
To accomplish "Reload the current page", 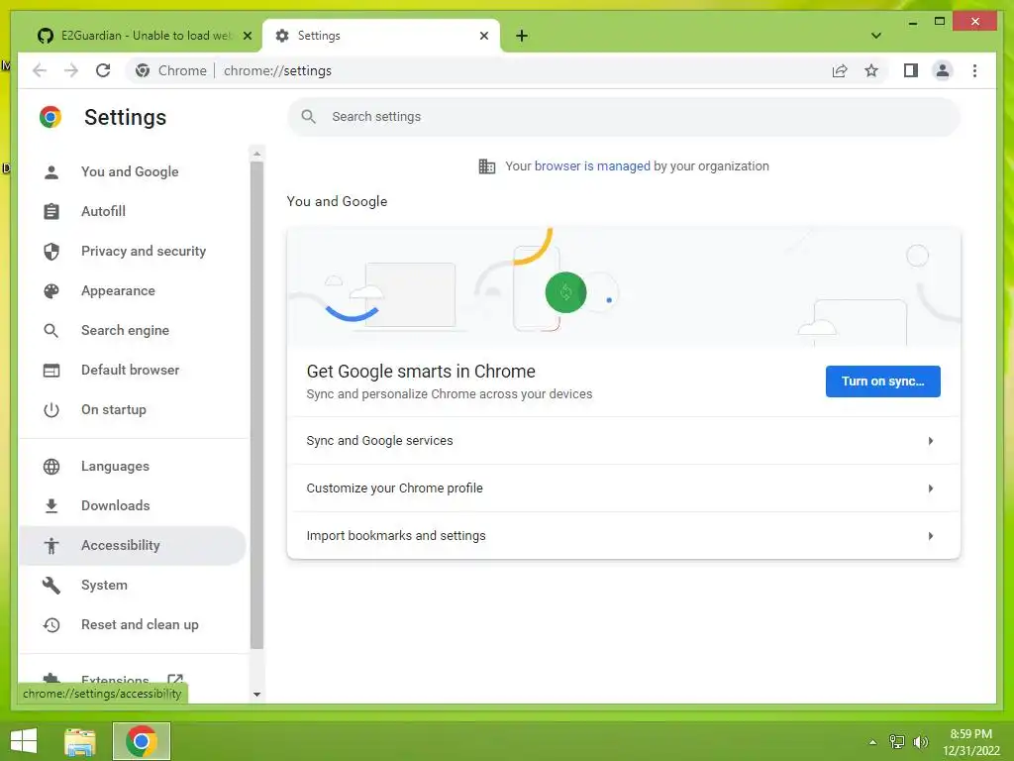I will [x=103, y=70].
